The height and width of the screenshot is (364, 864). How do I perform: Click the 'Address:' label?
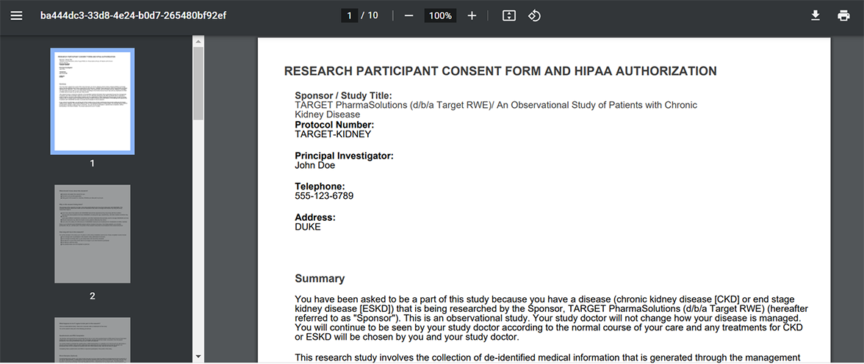[315, 217]
